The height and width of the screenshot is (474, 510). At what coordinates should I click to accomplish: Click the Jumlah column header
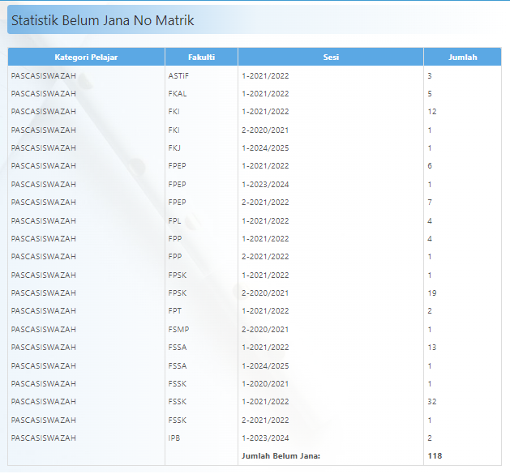tap(462, 58)
